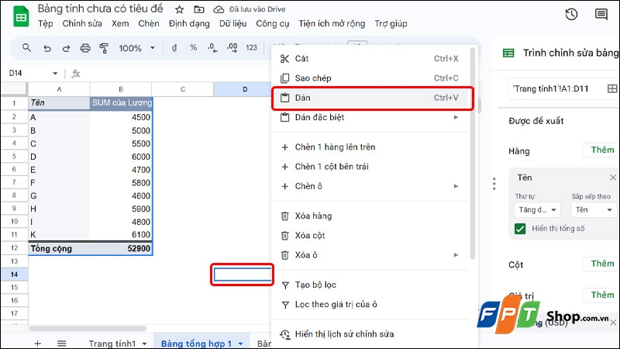Viewport: 620px width, 349px height.
Task: Open version history clock icon
Action: pyautogui.click(x=571, y=15)
